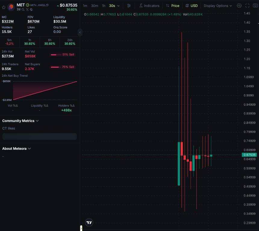Change the candlestick chart type

(129, 6)
